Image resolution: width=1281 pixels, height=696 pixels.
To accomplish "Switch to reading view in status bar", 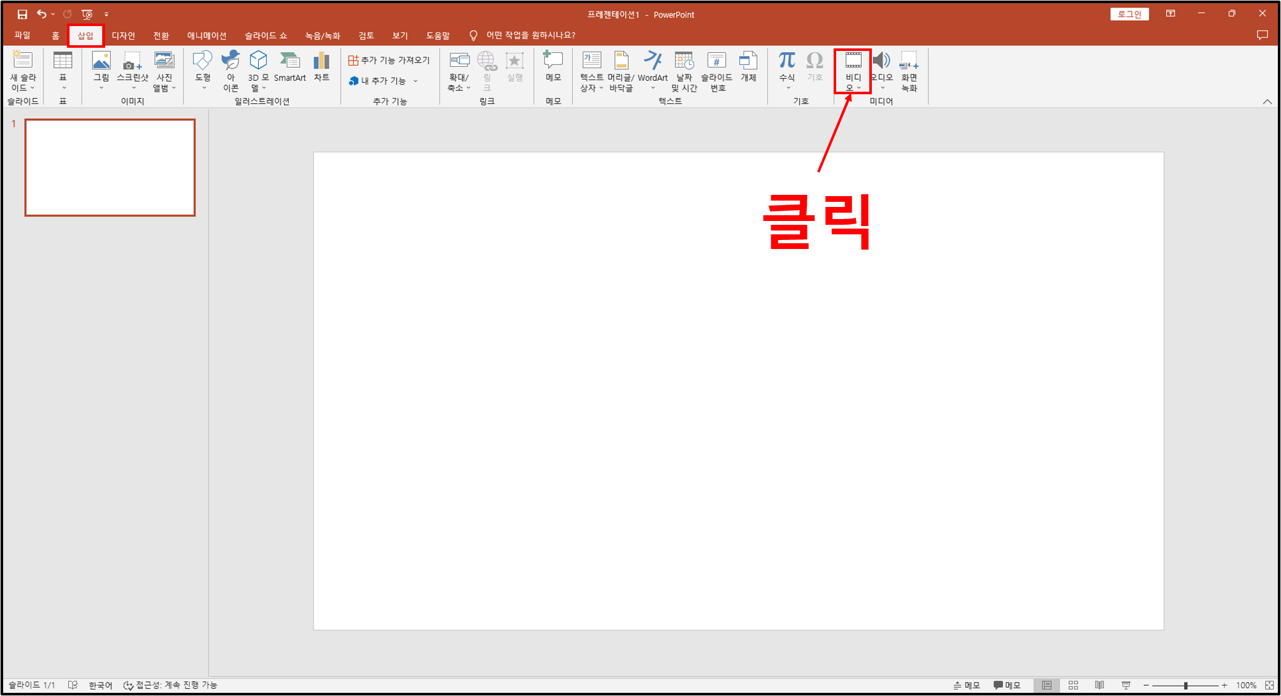I will [1099, 685].
